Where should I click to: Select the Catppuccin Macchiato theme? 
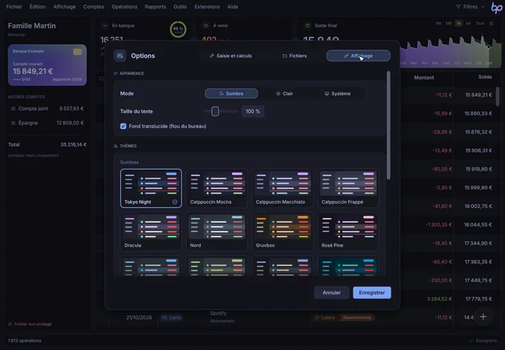[282, 189]
